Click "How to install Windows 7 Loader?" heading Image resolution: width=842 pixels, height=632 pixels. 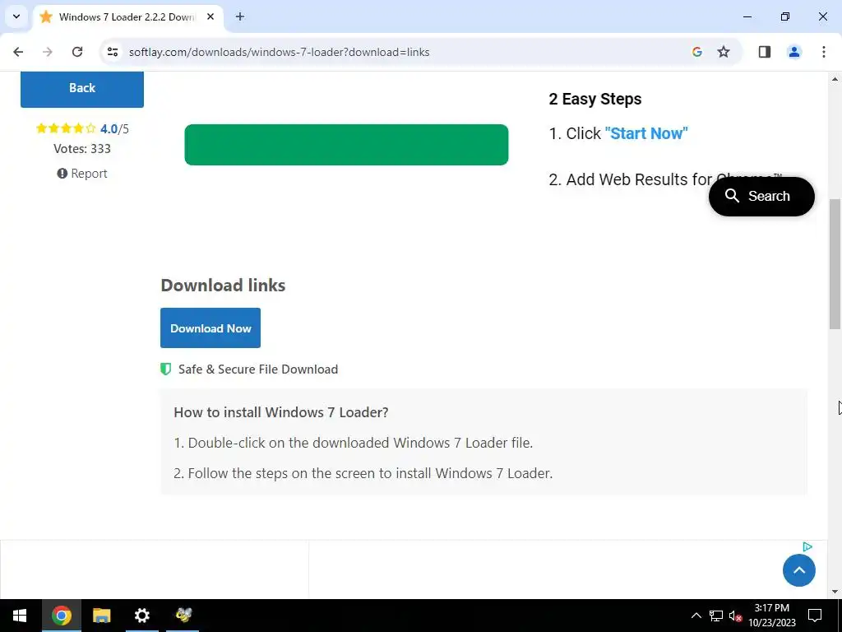pos(281,412)
